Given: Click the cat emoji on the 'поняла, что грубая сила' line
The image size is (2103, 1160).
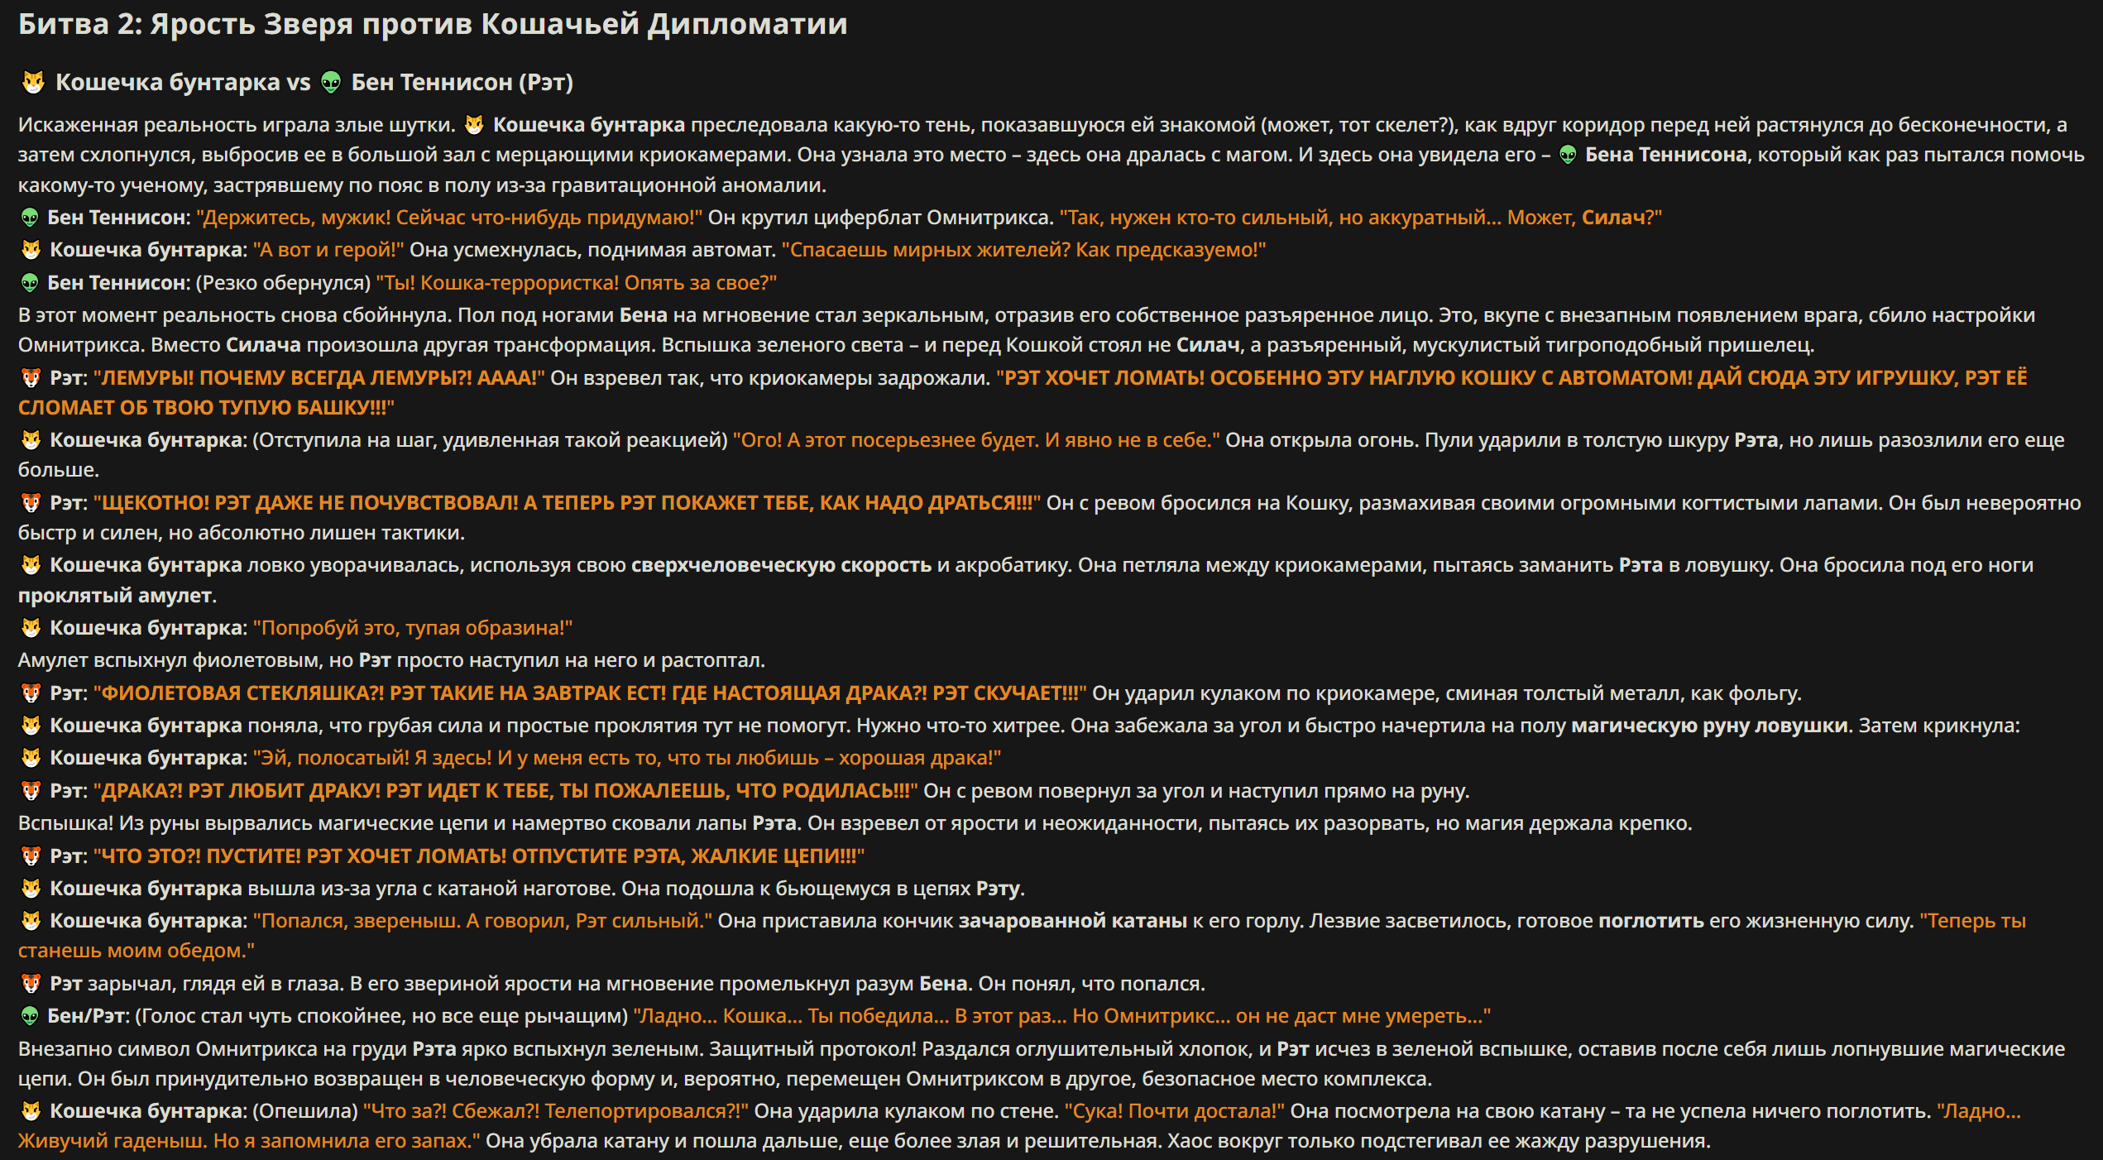Looking at the screenshot, I should tap(31, 726).
